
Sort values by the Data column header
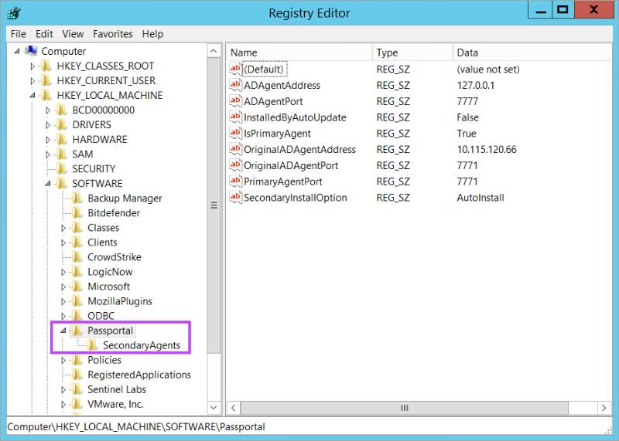click(x=532, y=53)
